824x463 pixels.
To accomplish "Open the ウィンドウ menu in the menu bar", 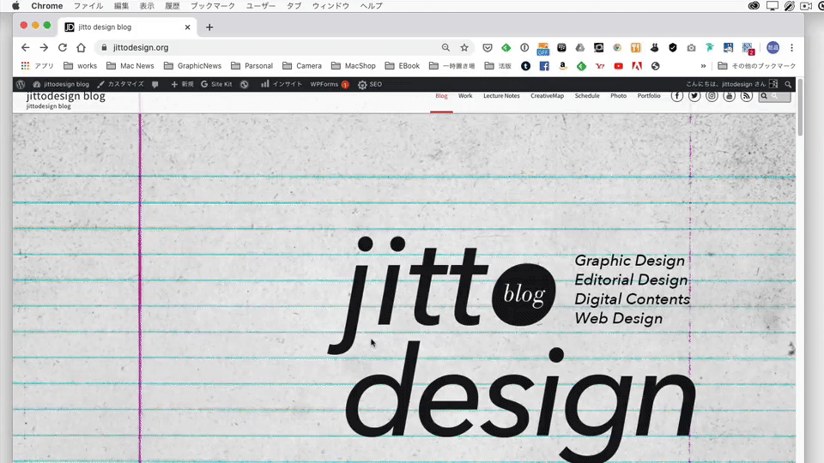I will point(330,6).
